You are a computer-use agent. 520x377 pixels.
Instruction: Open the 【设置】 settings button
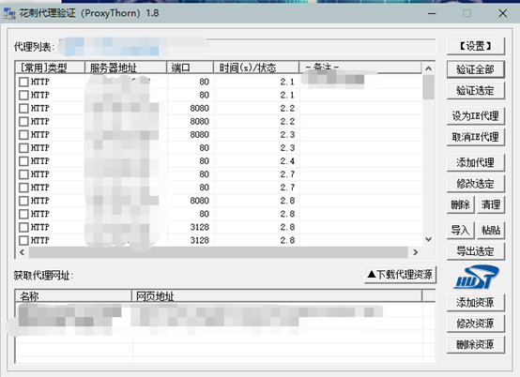click(476, 46)
